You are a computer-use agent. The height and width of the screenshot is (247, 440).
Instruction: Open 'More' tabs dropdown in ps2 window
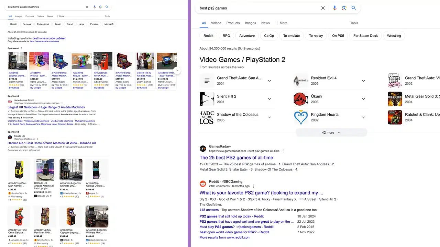pos(282,23)
